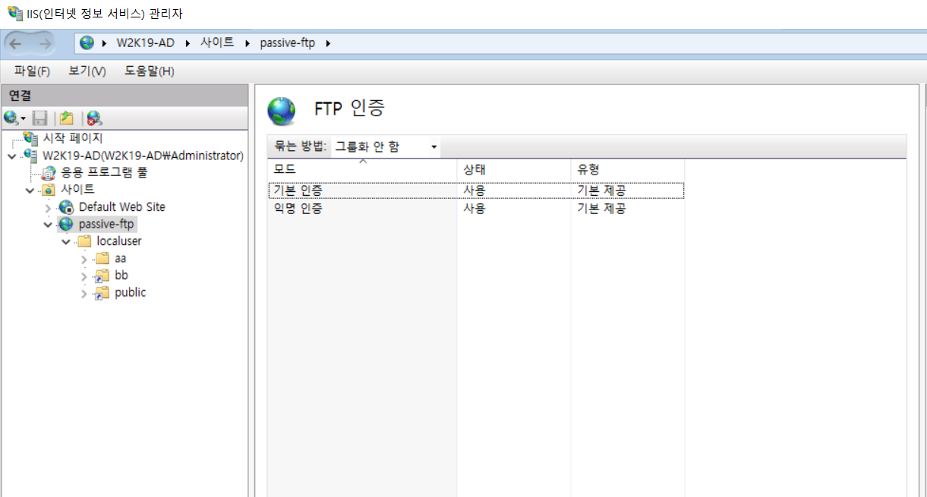Click passive-ftp in the breadcrumb

click(x=287, y=43)
